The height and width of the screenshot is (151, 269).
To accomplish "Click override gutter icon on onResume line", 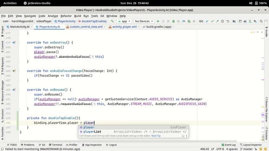I will pos(14,90).
